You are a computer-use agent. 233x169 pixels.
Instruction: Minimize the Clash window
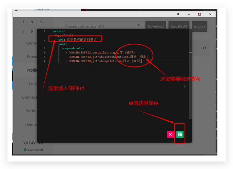pyautogui.click(x=189, y=14)
